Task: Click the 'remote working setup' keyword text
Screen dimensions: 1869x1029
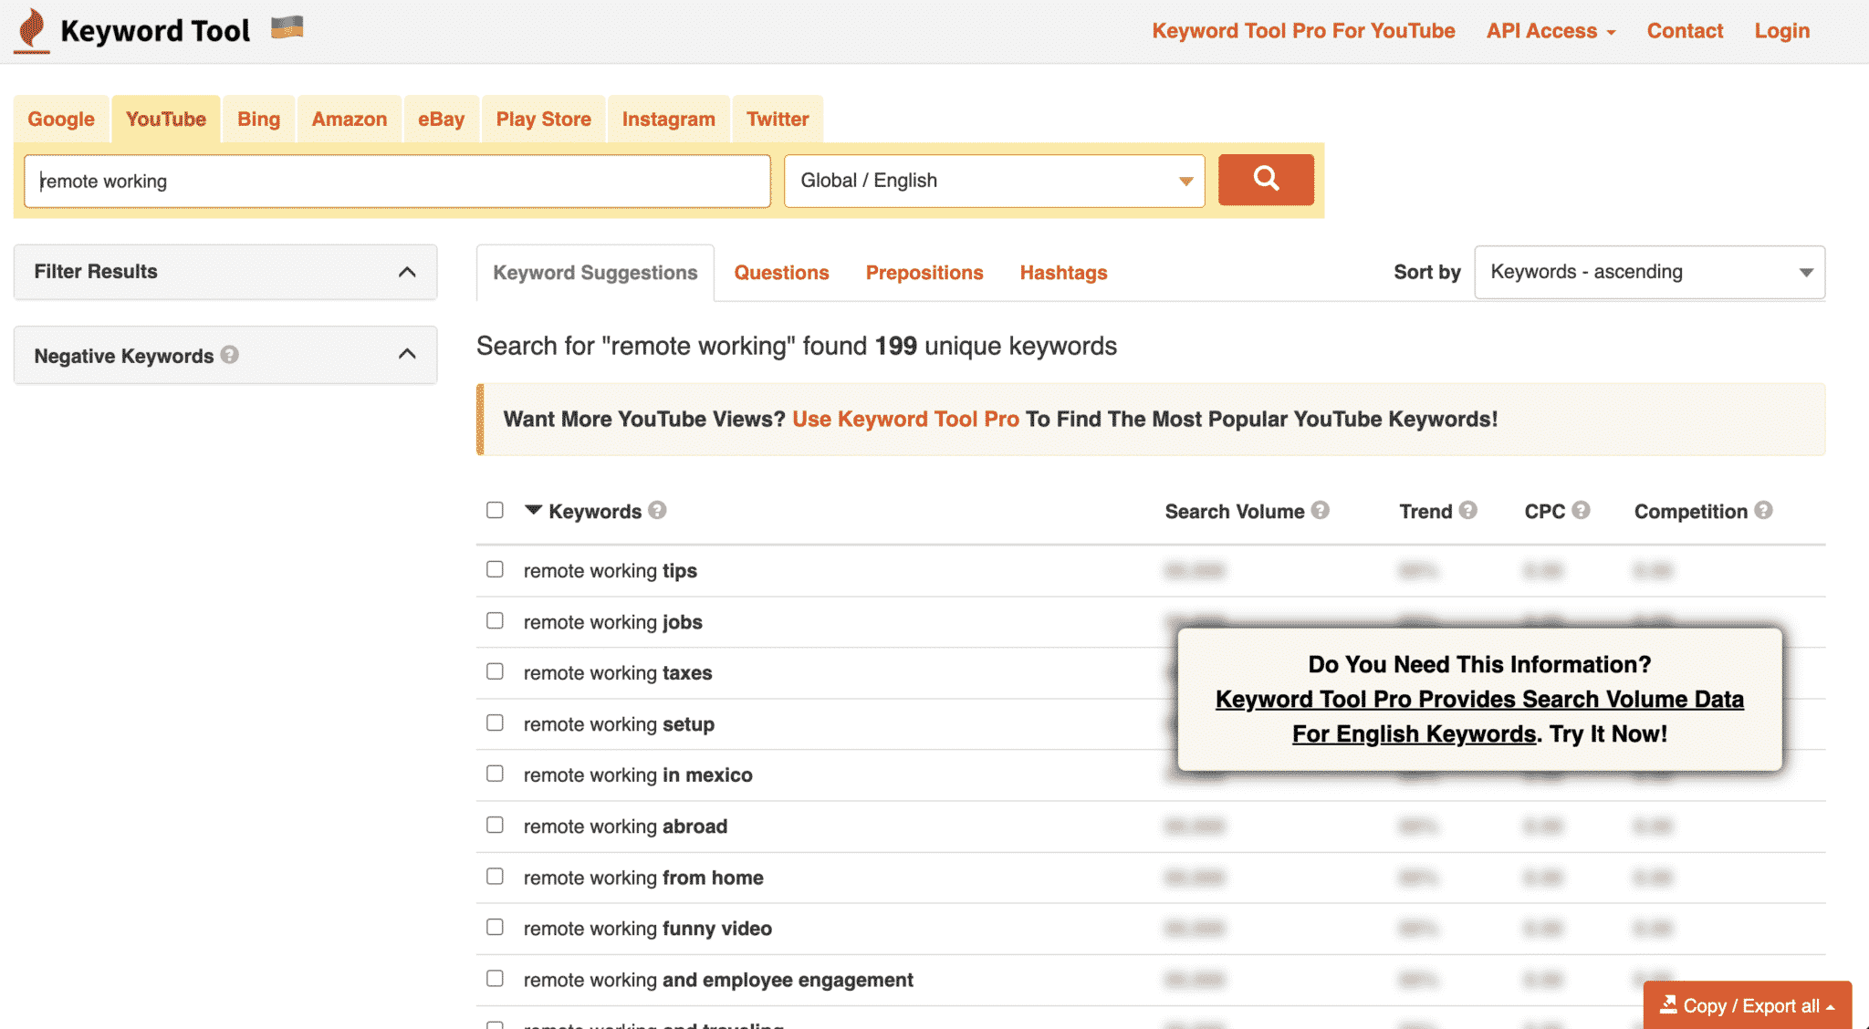Action: tap(619, 724)
